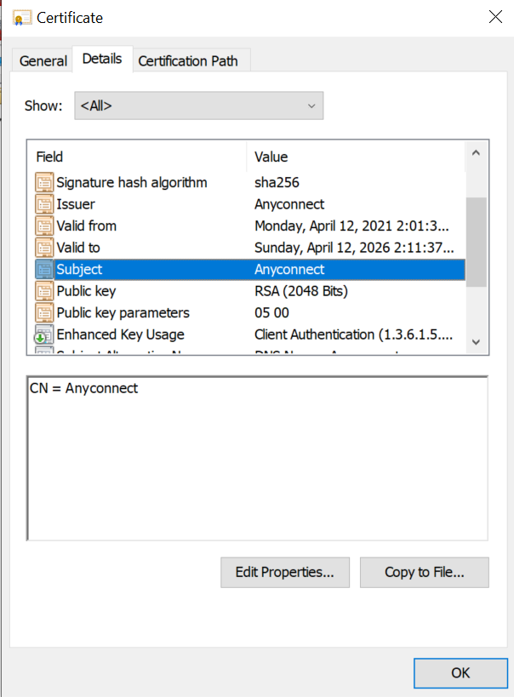Click the Field column header
The image size is (514, 697).
coord(137,157)
